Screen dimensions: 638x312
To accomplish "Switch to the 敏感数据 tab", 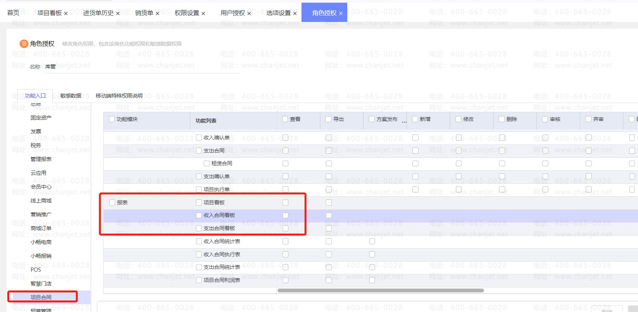I will click(x=70, y=96).
